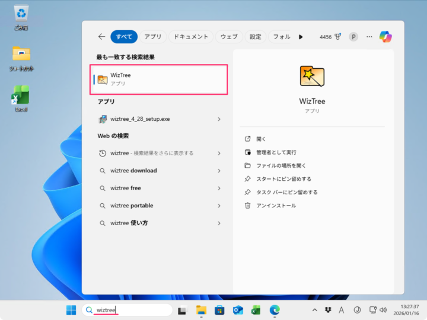Viewport: 427px width, 320px height.
Task: Click the back arrow in search panel
Action: click(101, 37)
